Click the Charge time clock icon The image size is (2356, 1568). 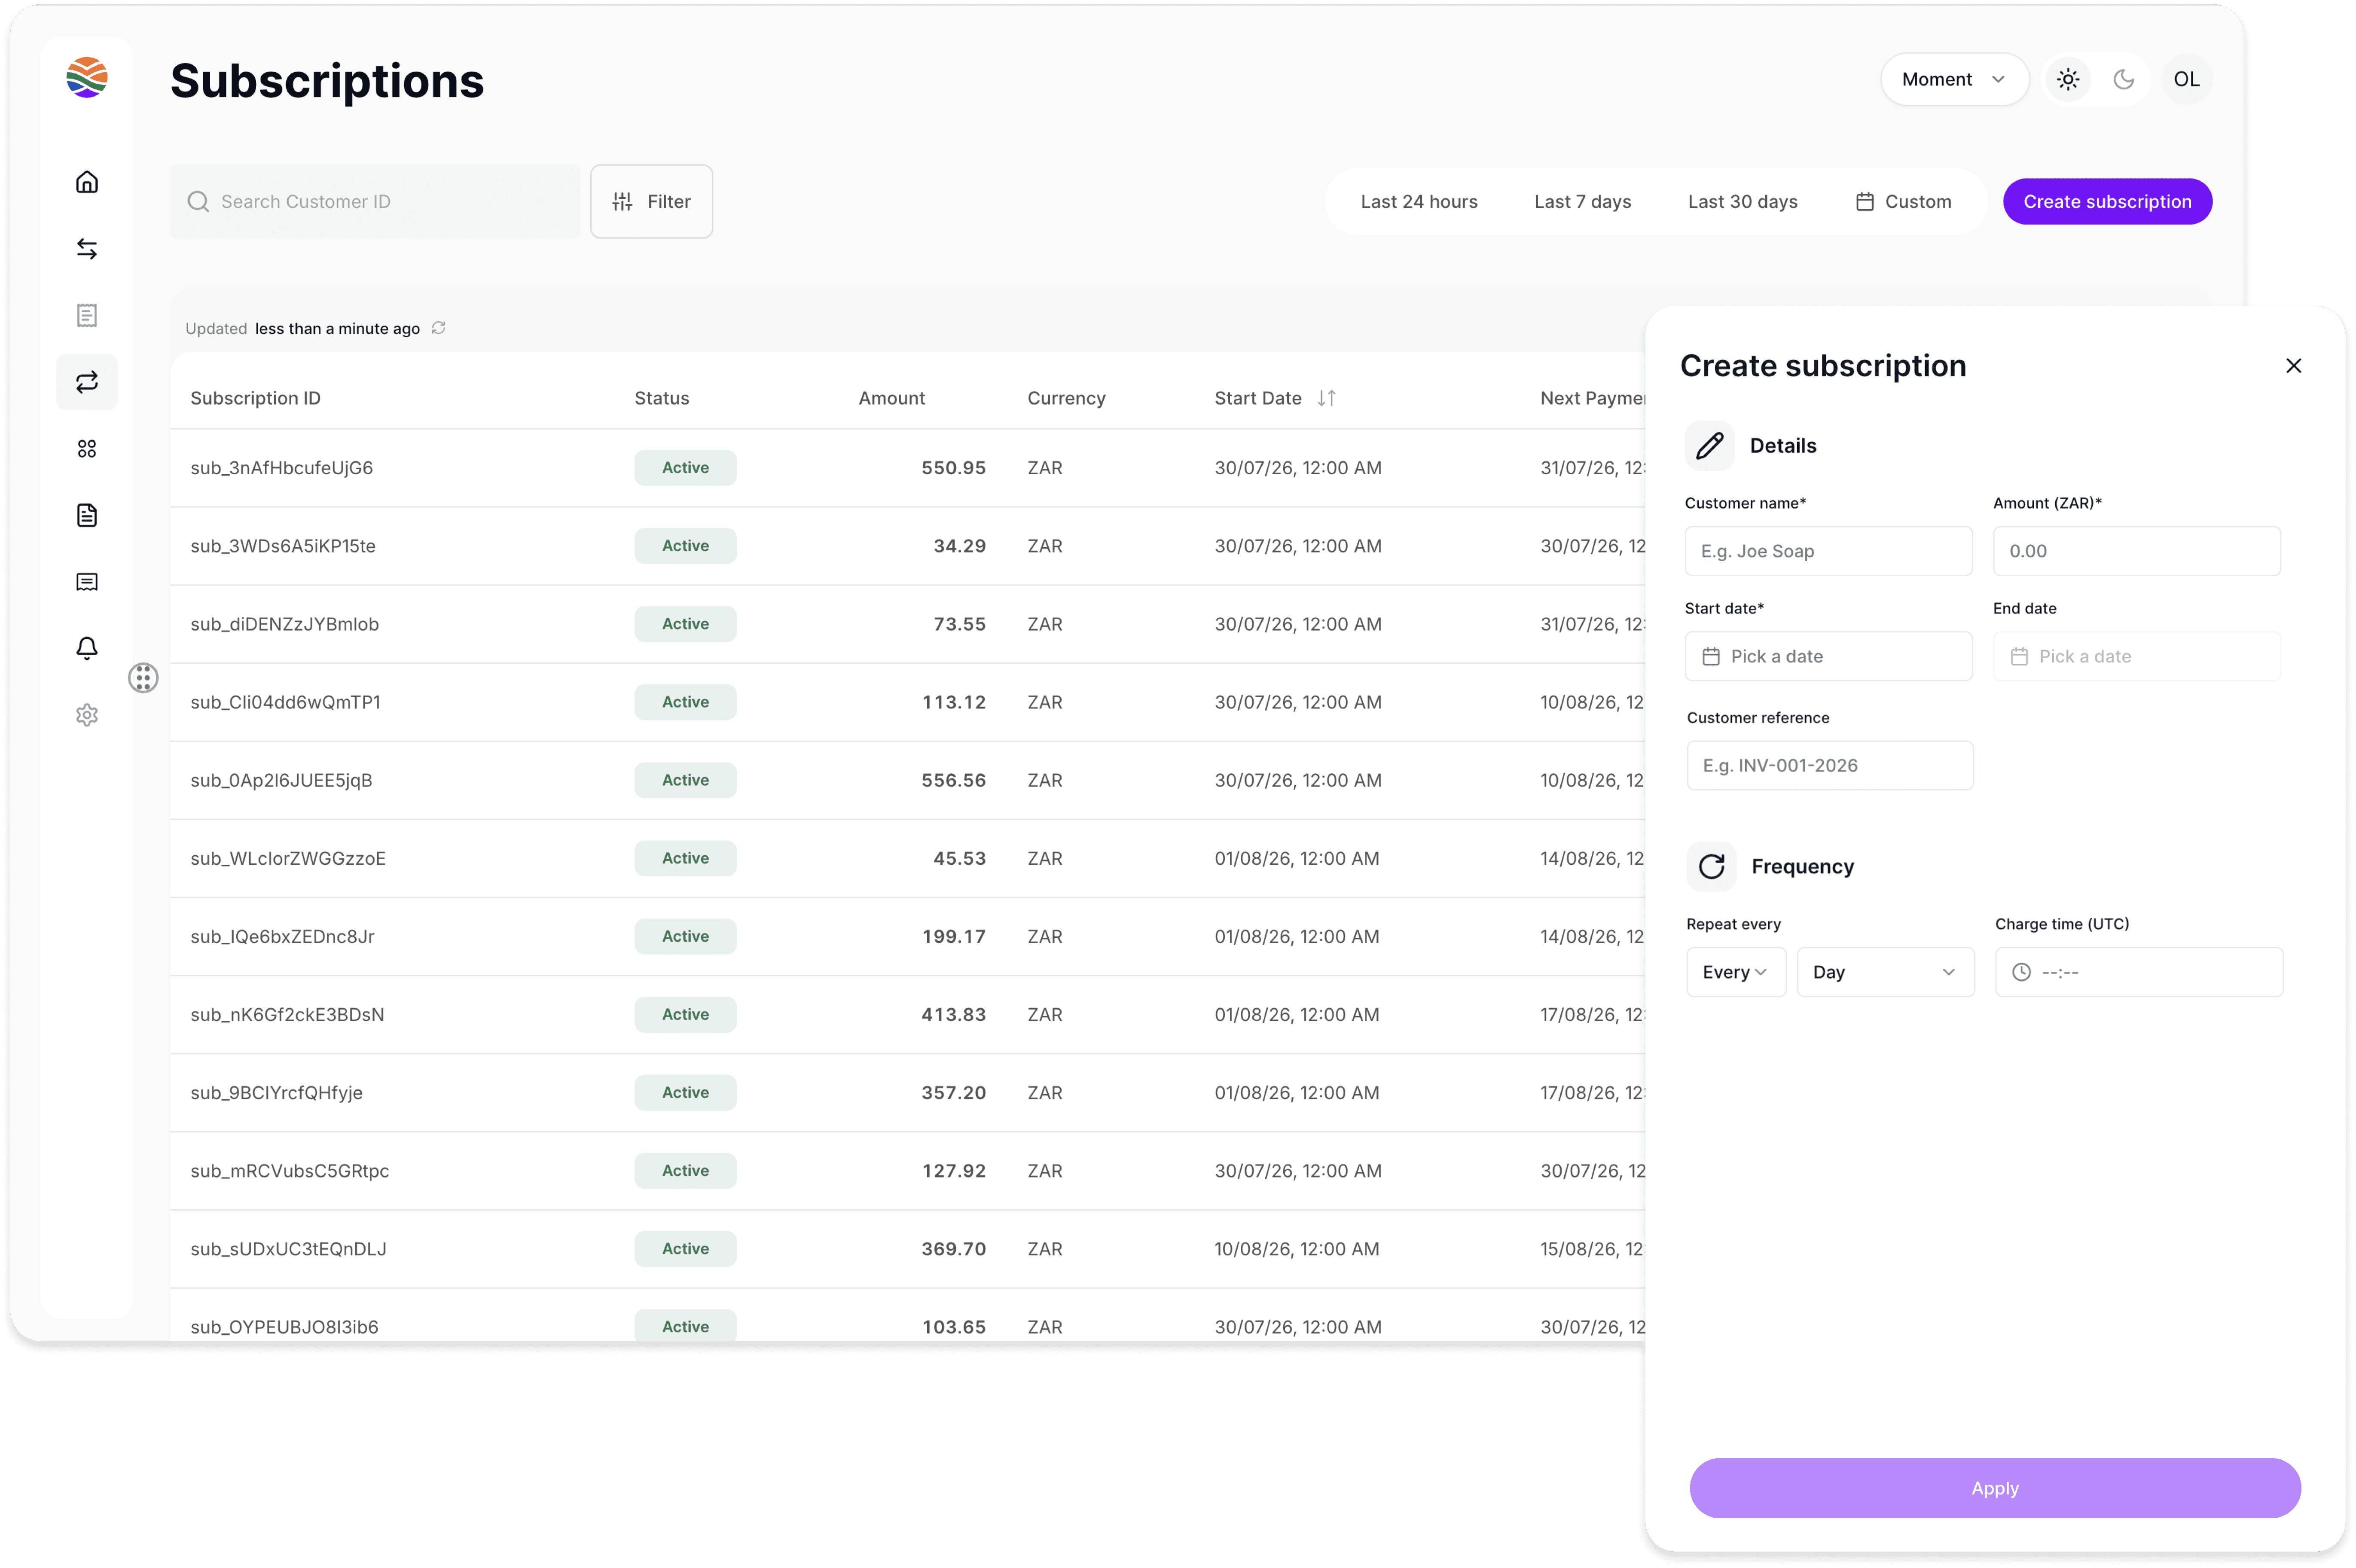pyautogui.click(x=2021, y=972)
